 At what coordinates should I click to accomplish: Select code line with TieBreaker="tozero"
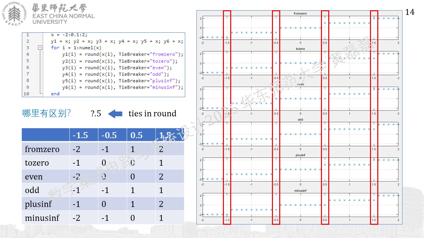(x=120, y=61)
